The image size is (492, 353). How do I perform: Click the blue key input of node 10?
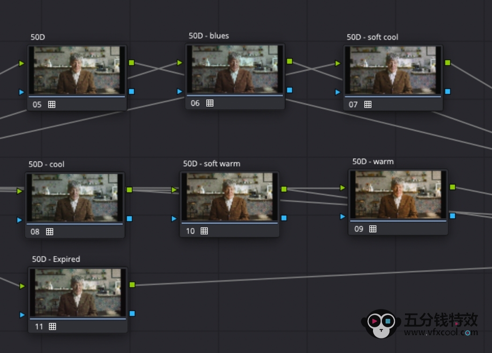click(x=174, y=219)
